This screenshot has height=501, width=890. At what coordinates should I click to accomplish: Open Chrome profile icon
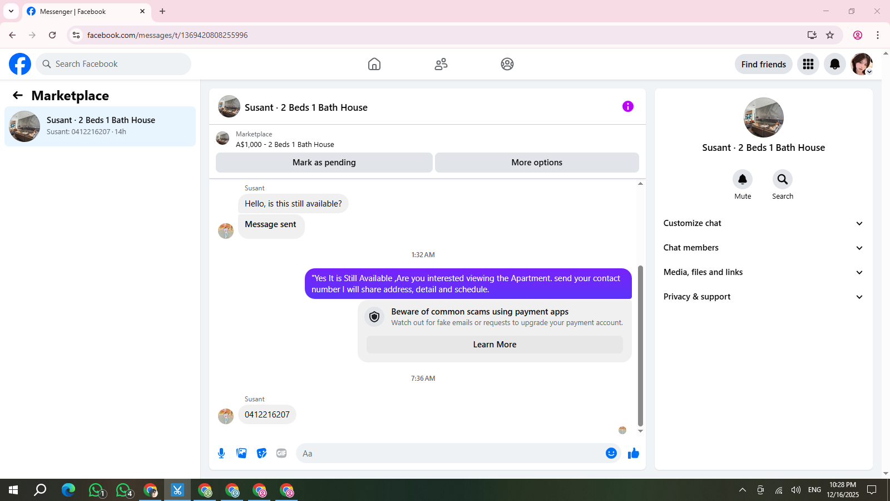coord(858,35)
